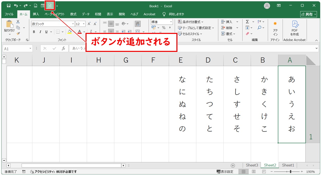322x176 pixels.
Task: Click the form icon in Quick Access Toolbar
Action: pyautogui.click(x=43, y=6)
